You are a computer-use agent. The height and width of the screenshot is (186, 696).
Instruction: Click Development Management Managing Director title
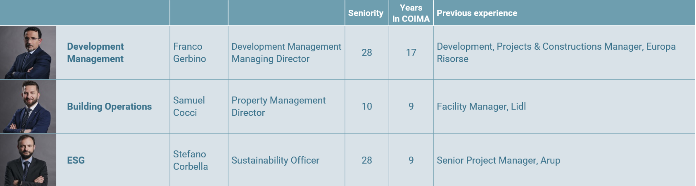(286, 52)
